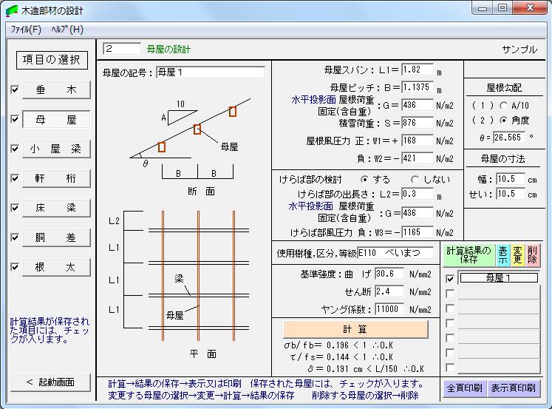
Task: Open the ヘルプ(H) menu
Action: [67, 30]
